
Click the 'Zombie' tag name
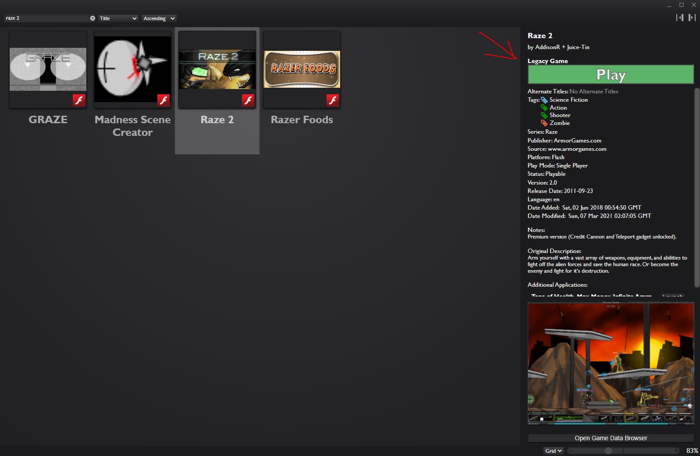click(560, 123)
